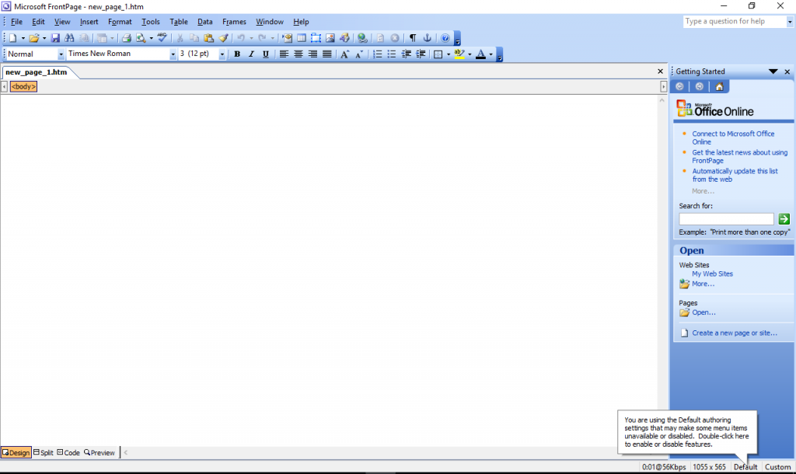Decrease indent on the paragraph
796x474 pixels.
click(406, 54)
